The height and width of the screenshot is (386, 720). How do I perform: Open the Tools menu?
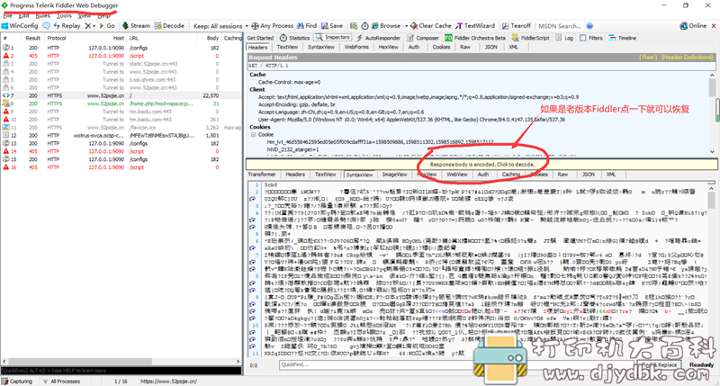[64, 15]
